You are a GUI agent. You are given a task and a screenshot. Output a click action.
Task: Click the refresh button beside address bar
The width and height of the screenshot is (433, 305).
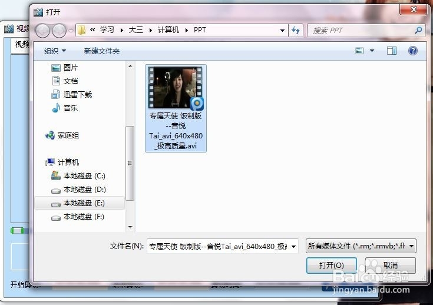(x=296, y=31)
